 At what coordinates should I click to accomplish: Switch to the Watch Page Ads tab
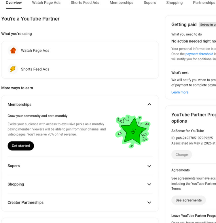(x=46, y=3)
